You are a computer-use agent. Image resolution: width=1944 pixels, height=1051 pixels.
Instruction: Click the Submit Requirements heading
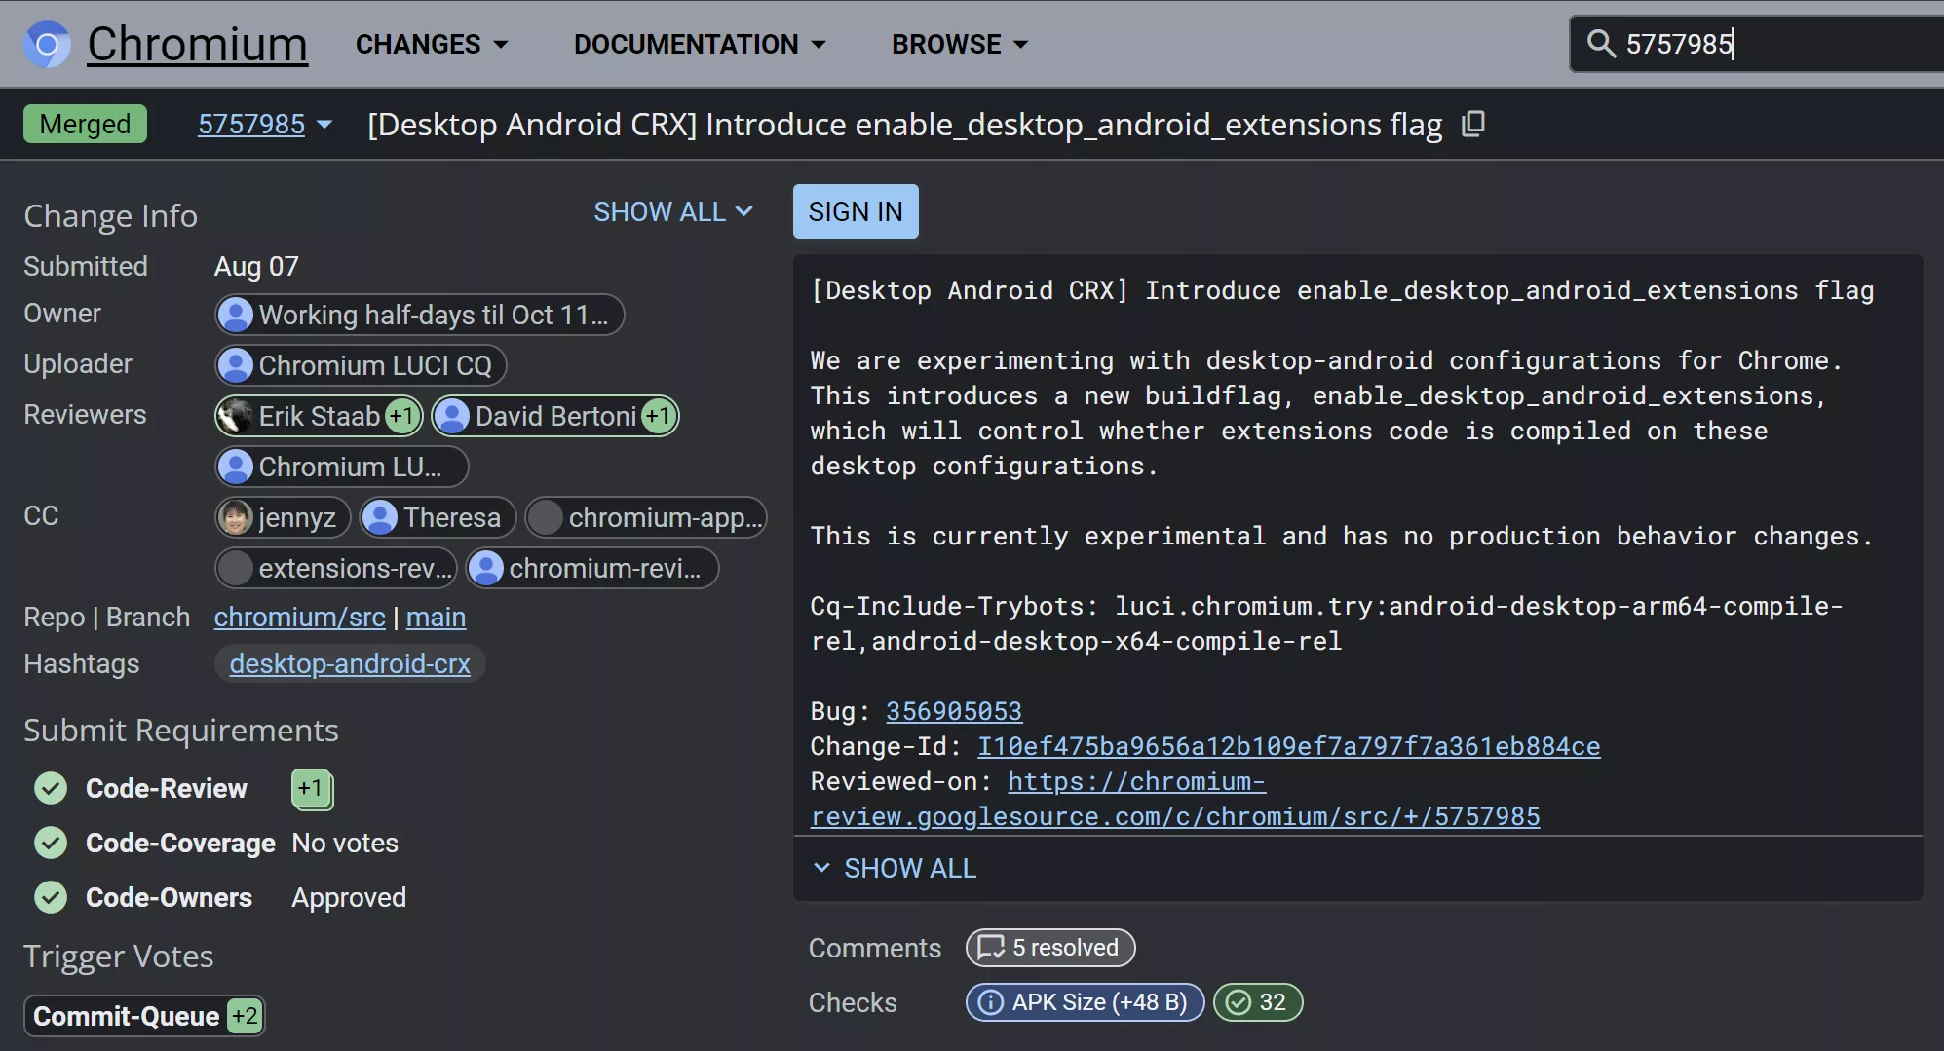point(181,730)
